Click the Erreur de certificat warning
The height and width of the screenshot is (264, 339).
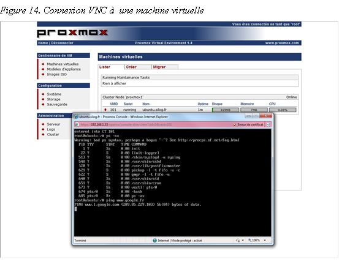tap(250, 125)
